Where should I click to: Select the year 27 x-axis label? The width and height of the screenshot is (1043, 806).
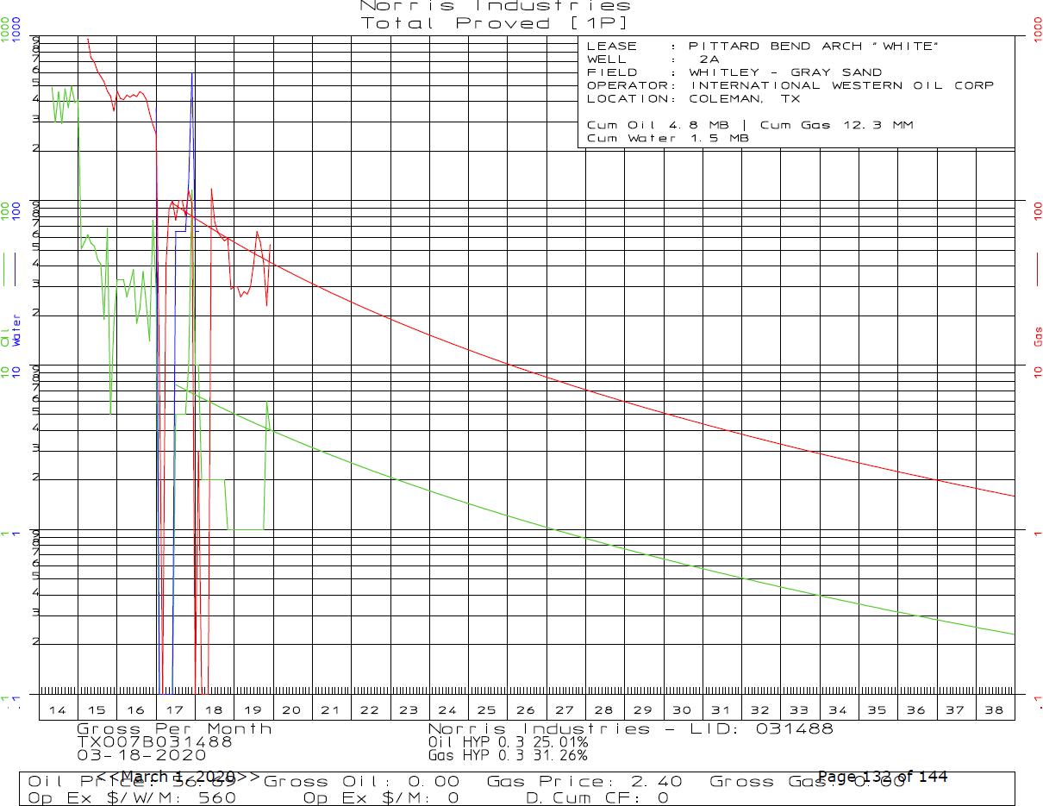[565, 710]
